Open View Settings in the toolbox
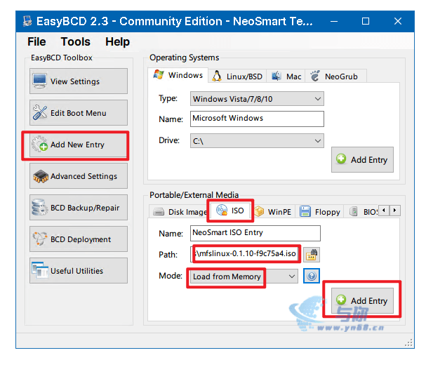The height and width of the screenshot is (367, 426). (79, 81)
